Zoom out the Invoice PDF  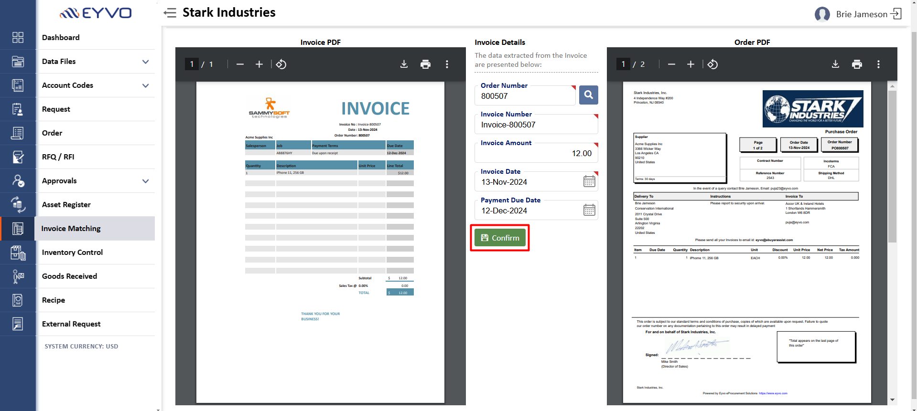tap(240, 64)
